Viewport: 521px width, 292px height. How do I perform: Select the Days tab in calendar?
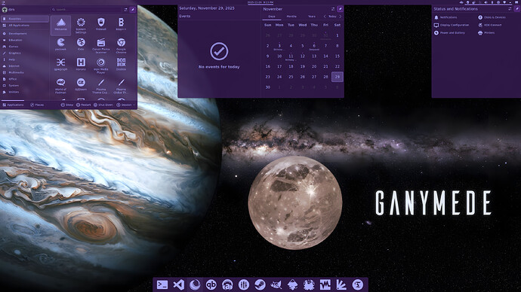click(x=272, y=17)
